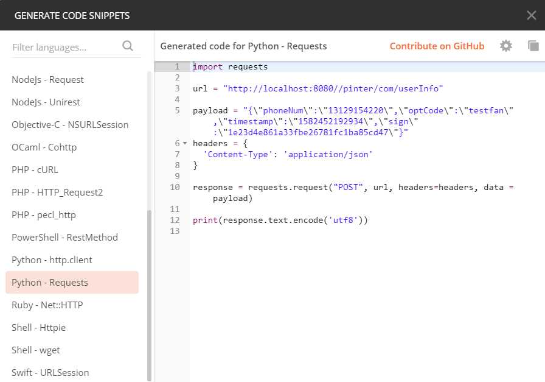Click the sign hash value string

pyautogui.click(x=308, y=132)
